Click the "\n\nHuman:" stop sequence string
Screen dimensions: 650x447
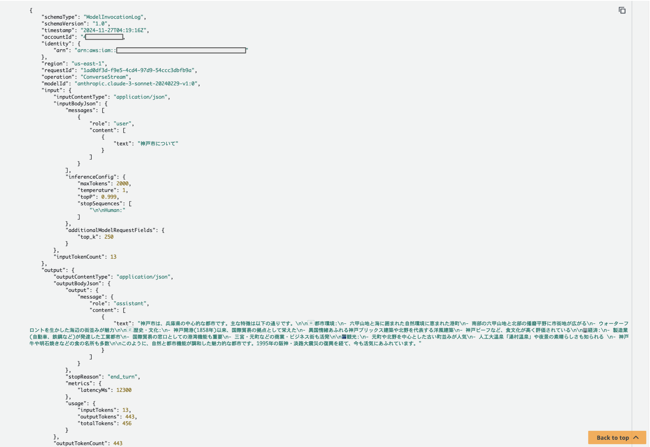pos(107,210)
